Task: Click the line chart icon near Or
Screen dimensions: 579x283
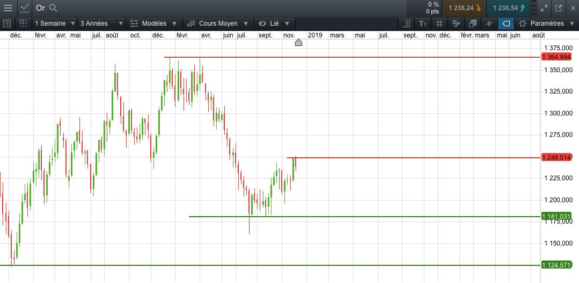Action: (25, 7)
